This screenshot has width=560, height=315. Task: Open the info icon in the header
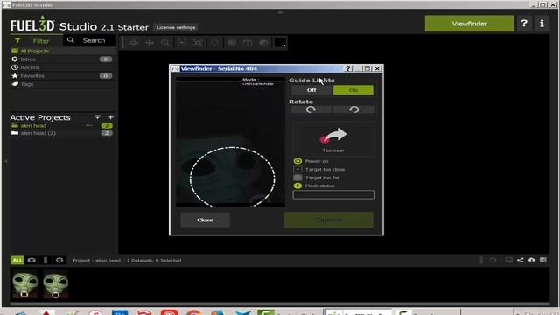[x=542, y=24]
